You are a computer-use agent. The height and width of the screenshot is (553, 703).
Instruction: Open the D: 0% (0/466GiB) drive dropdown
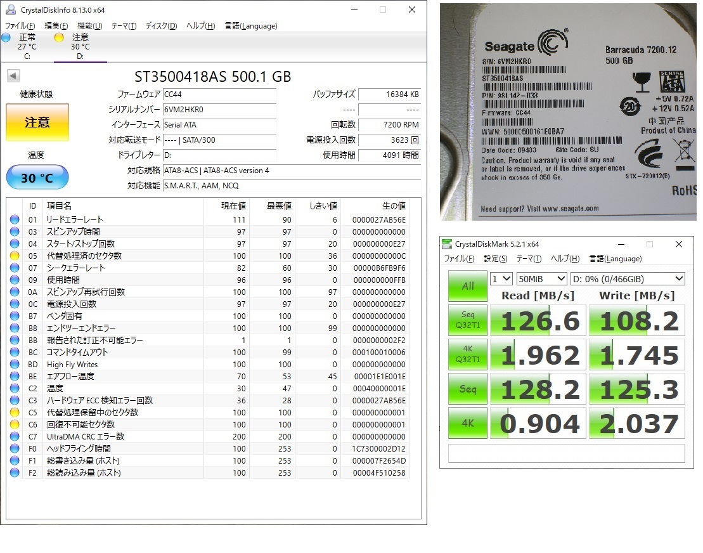(x=628, y=279)
